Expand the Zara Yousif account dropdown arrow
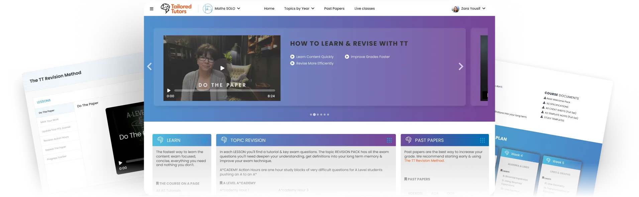639x197 pixels. [484, 8]
